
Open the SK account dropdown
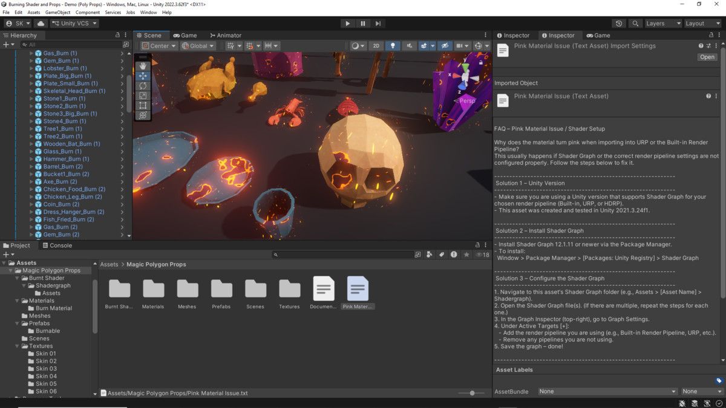point(18,24)
